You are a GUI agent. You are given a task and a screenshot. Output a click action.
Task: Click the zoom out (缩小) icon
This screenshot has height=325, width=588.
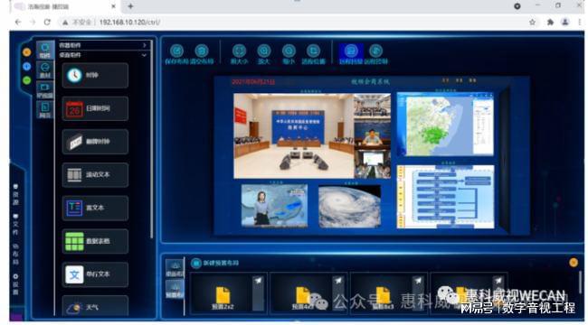click(x=289, y=51)
